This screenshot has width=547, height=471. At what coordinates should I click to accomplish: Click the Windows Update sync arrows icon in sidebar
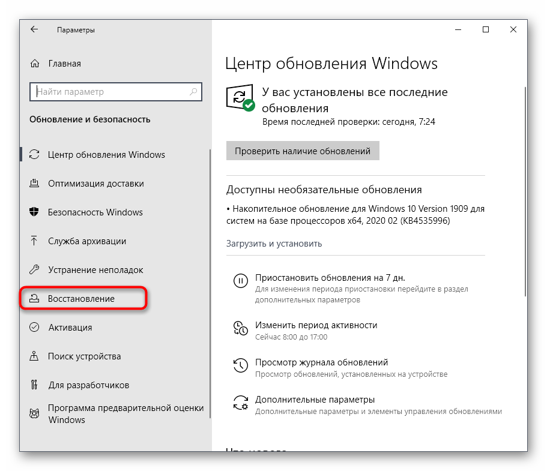point(34,154)
